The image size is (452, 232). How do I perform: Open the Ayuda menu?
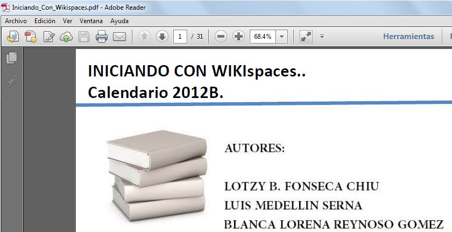point(119,21)
